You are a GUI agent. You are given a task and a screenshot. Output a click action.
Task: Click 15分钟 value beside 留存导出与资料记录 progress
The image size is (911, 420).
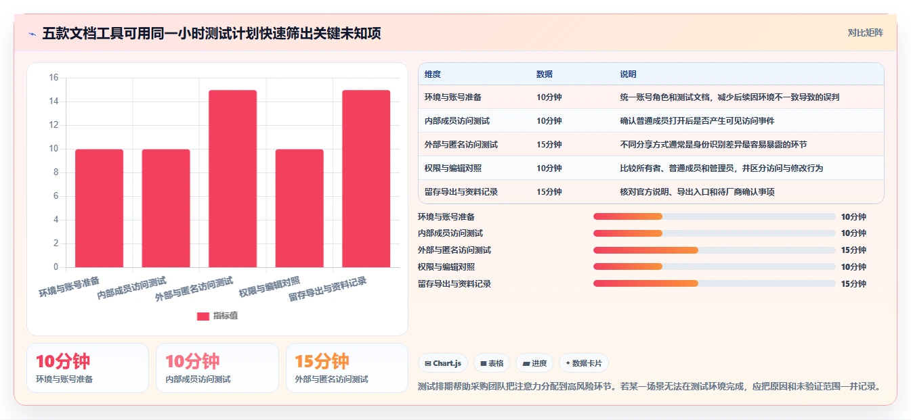click(x=853, y=284)
